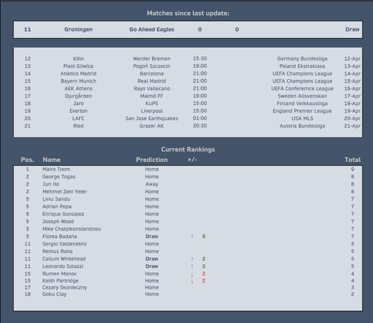Select Rayo Vallecano in fixture 16
This screenshot has height=323, width=373.
[151, 89]
